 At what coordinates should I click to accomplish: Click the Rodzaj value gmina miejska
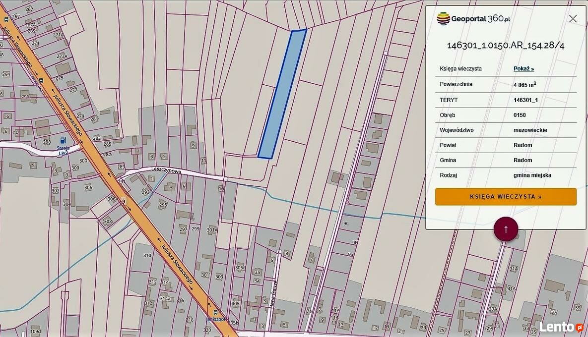point(532,175)
